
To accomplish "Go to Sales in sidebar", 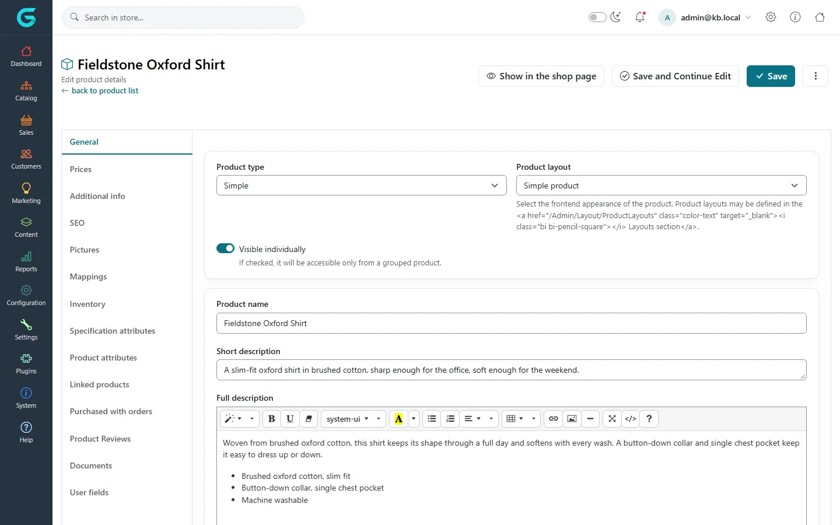I will (26, 125).
